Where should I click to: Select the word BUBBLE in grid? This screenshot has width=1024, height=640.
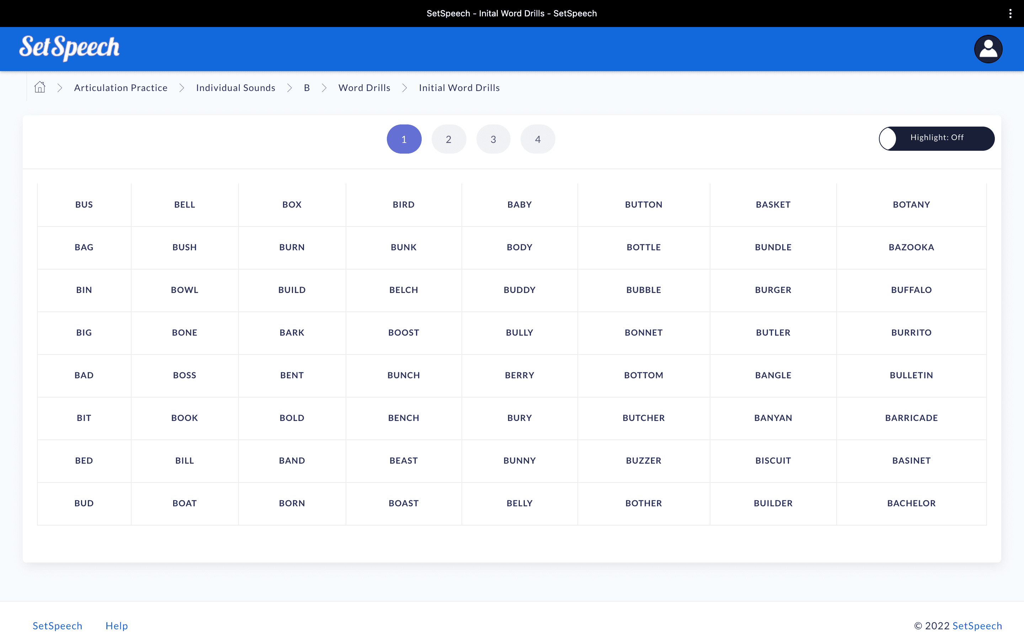click(643, 290)
